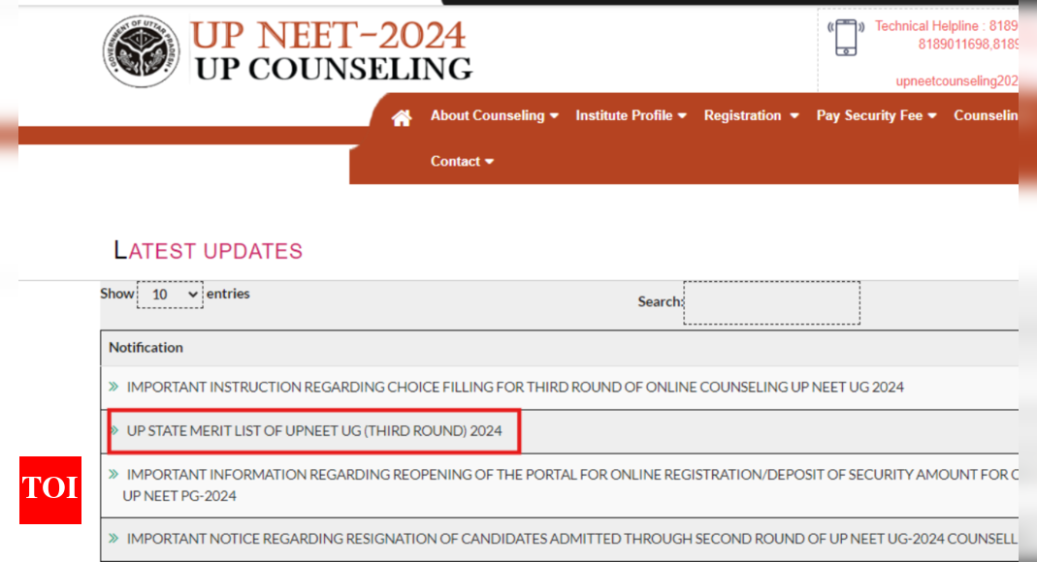Open the third round choice filling instruction notice

(x=515, y=387)
